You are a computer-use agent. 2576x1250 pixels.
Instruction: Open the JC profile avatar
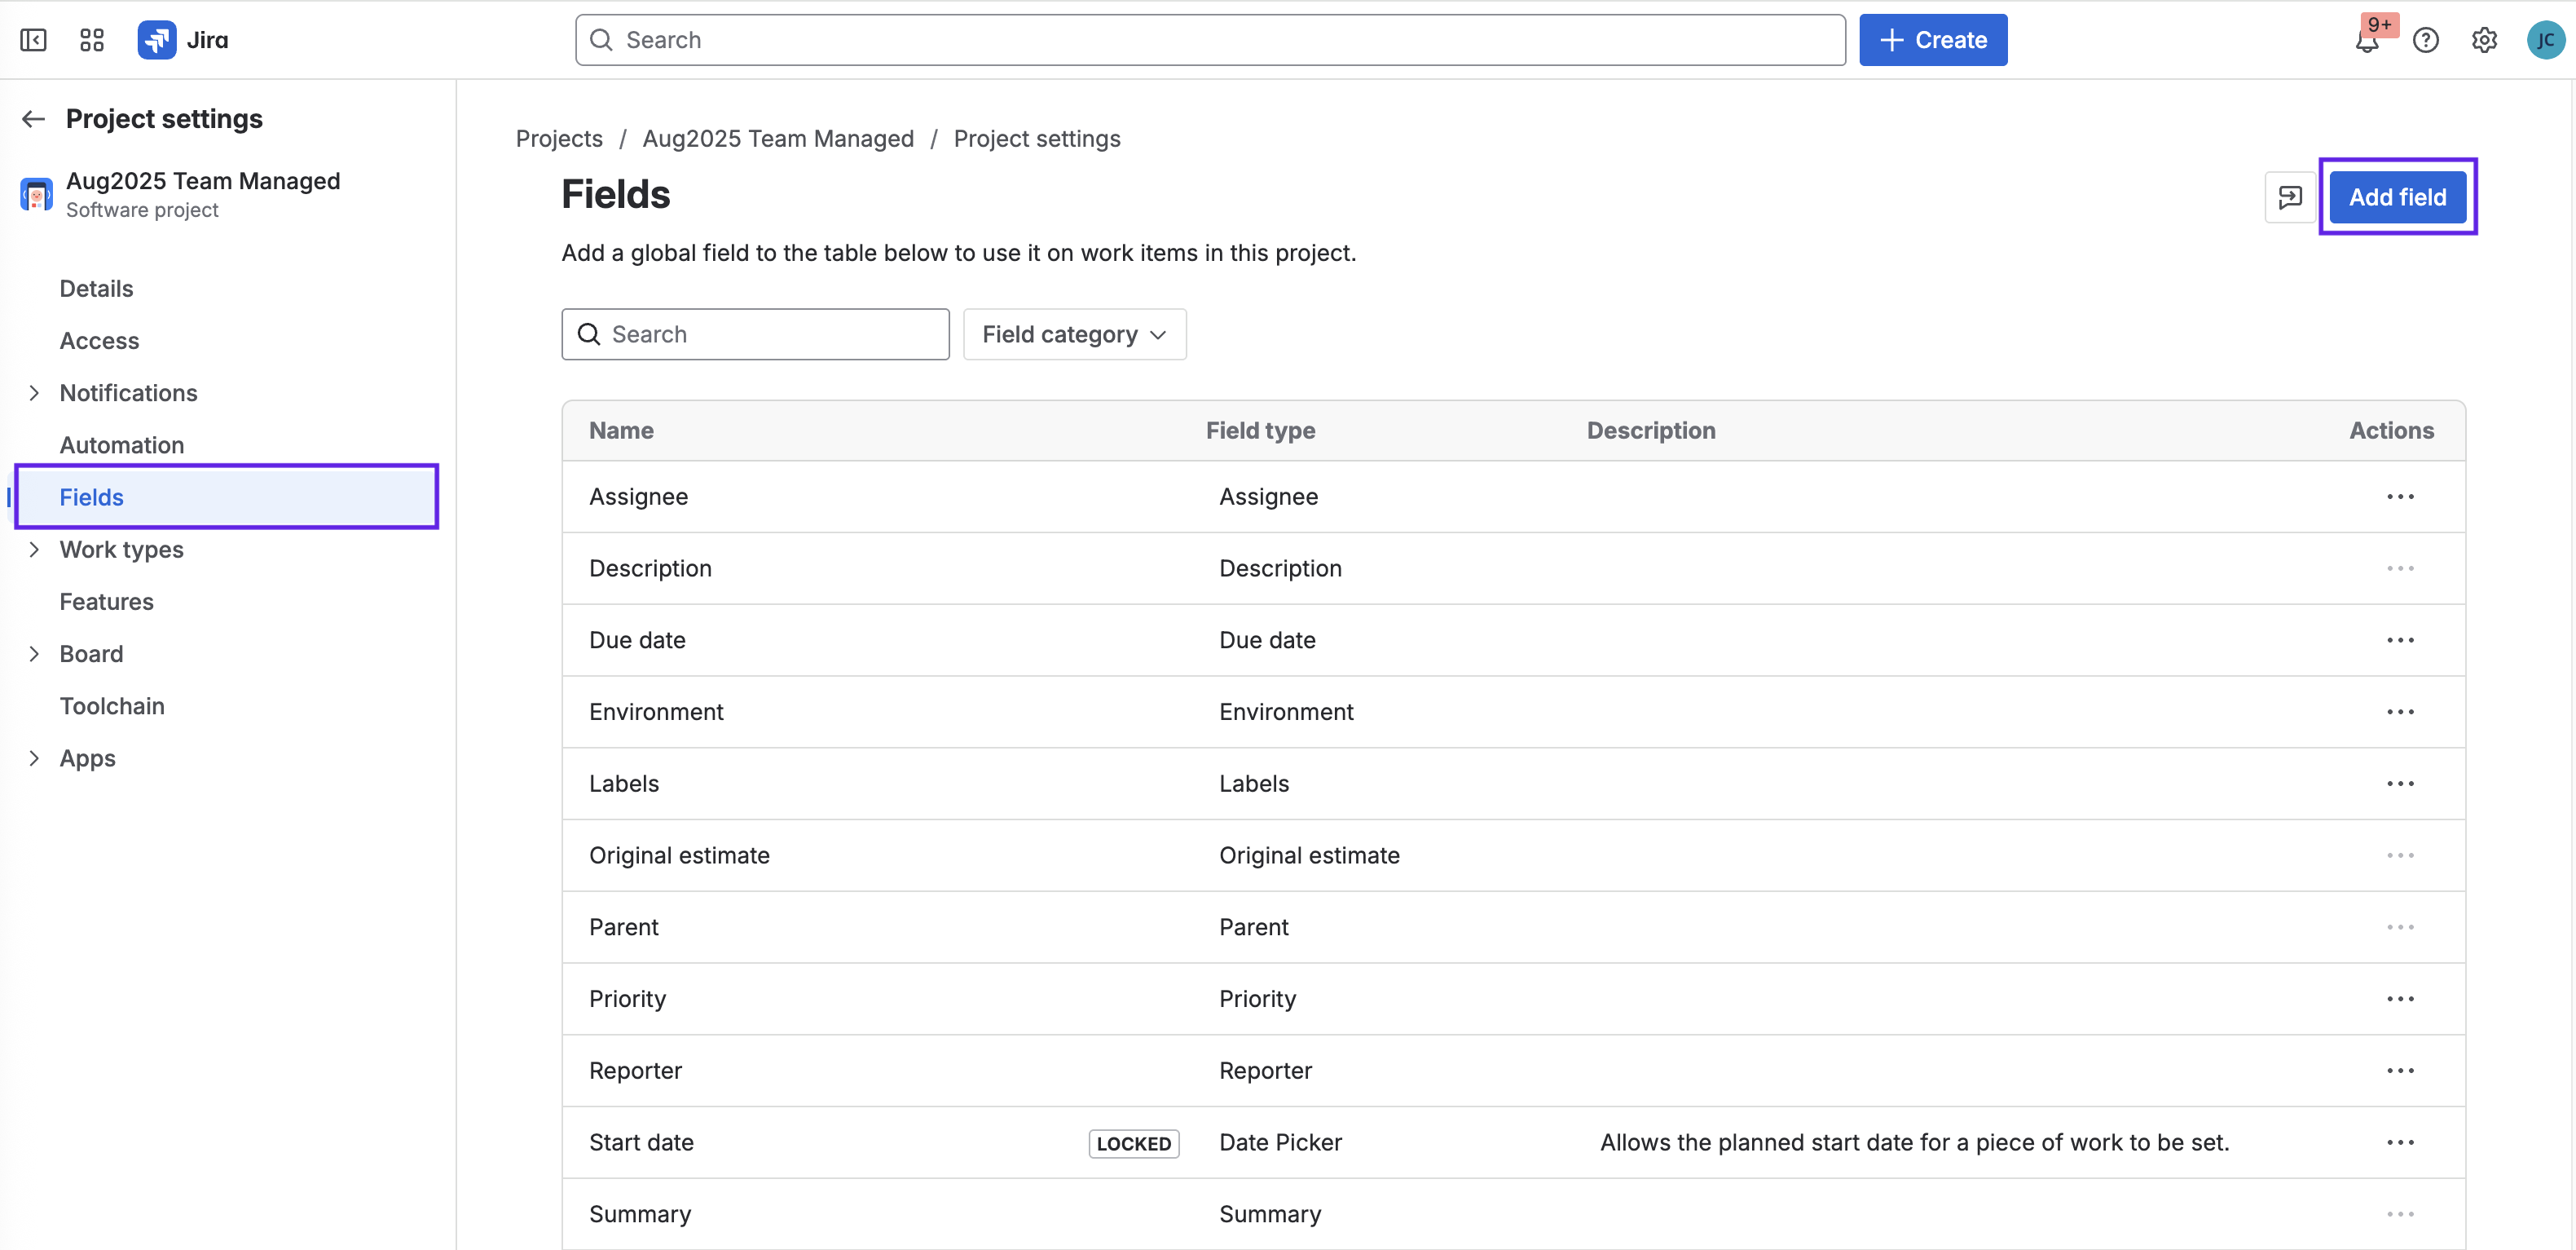click(x=2544, y=40)
